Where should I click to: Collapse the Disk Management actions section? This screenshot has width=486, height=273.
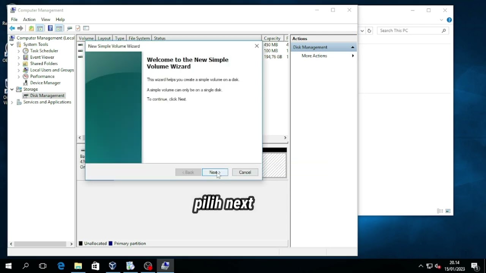(352, 47)
